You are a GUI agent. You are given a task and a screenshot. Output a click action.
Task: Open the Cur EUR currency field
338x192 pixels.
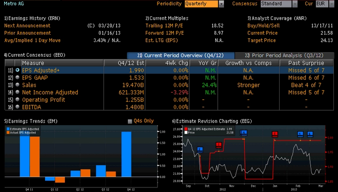322,4
